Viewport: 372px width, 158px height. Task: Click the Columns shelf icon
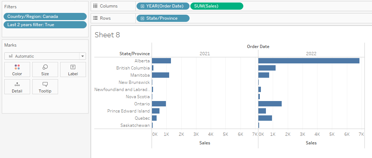coord(95,6)
